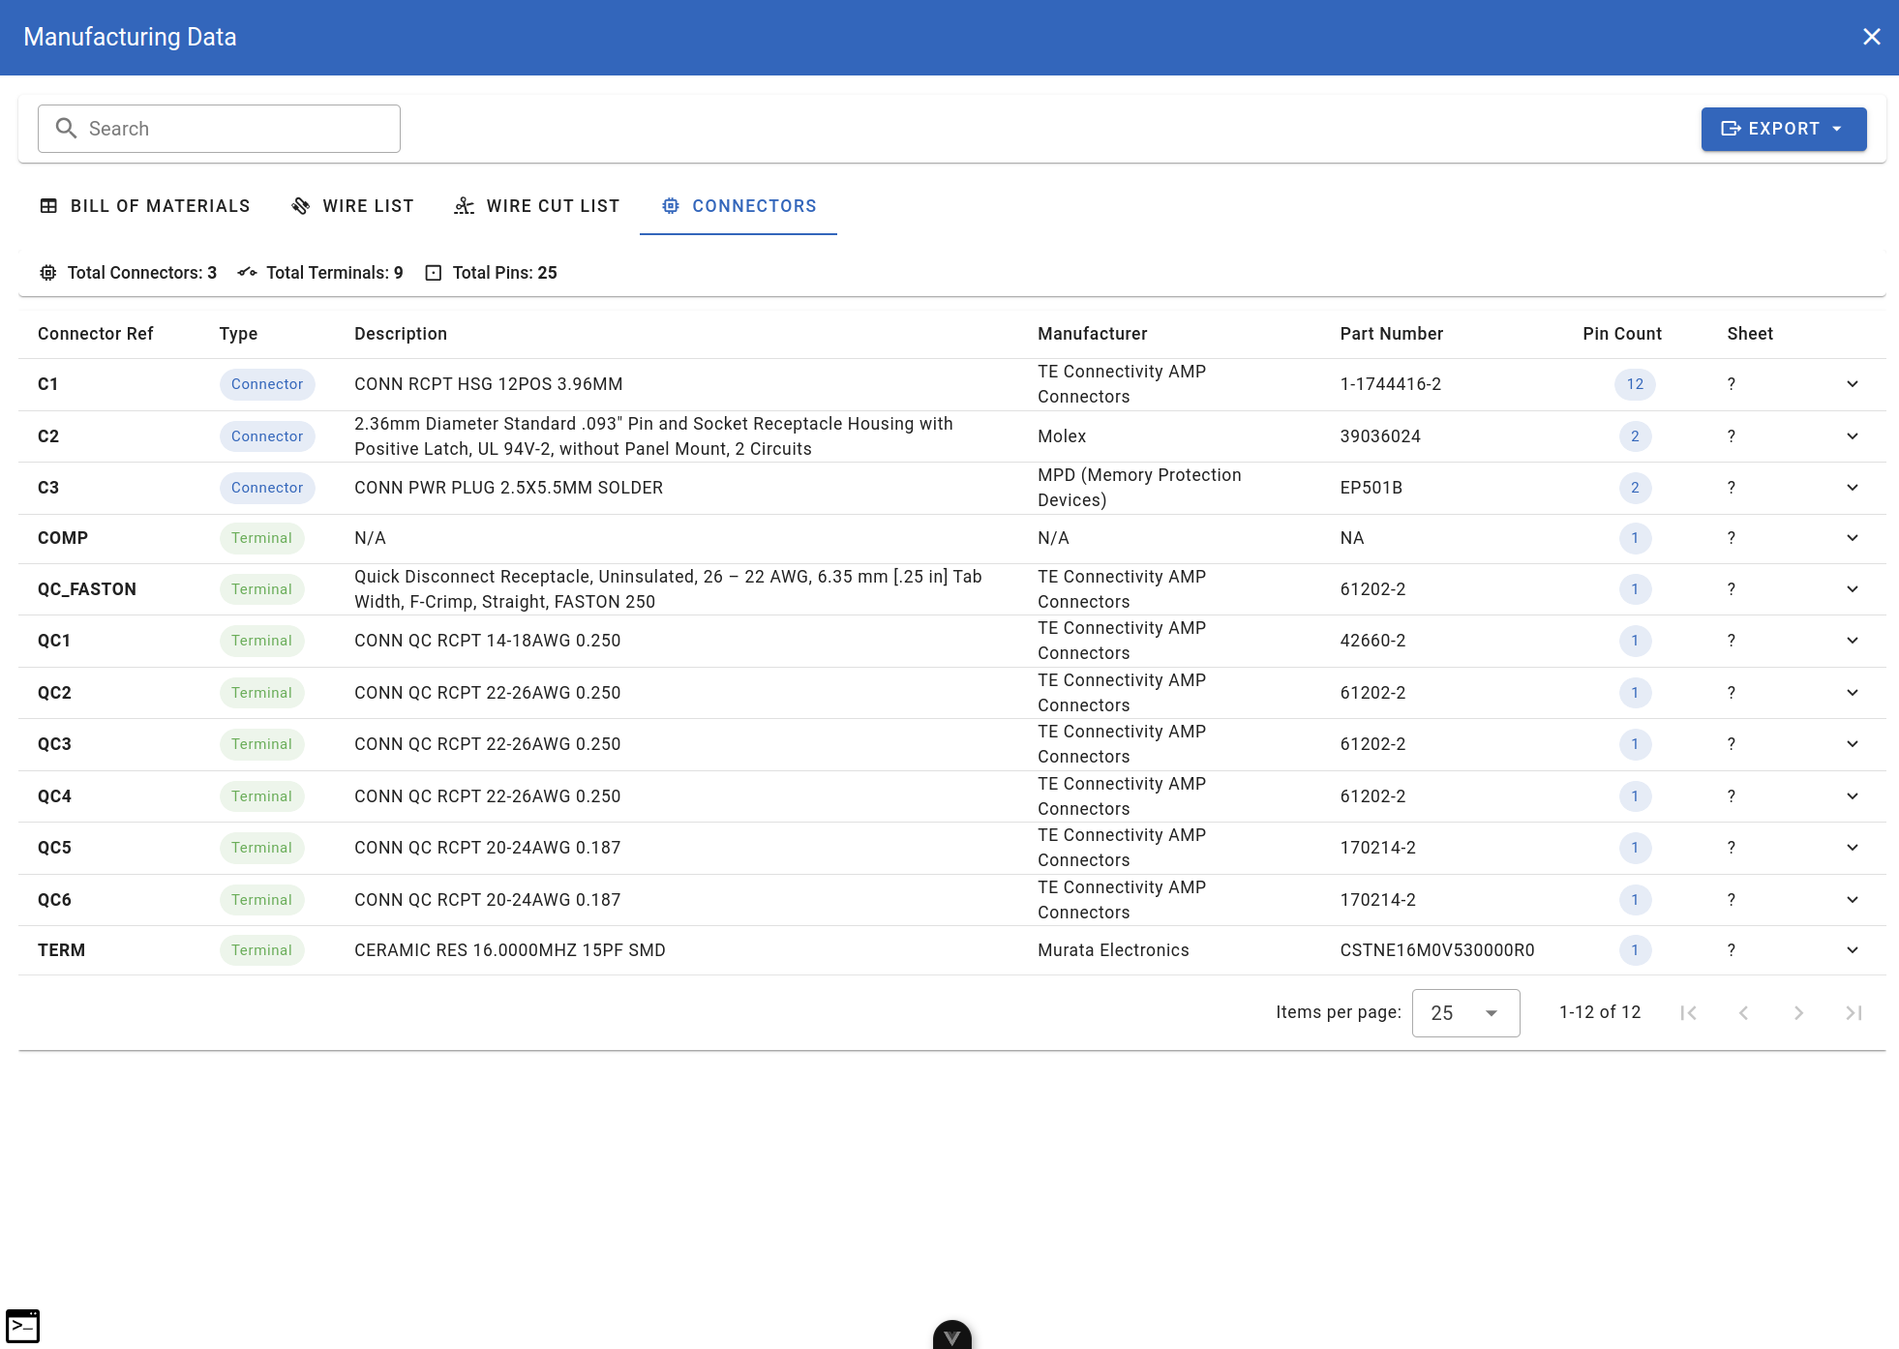Expand the TERM terminal row
The width and height of the screenshot is (1899, 1349).
coord(1852,950)
